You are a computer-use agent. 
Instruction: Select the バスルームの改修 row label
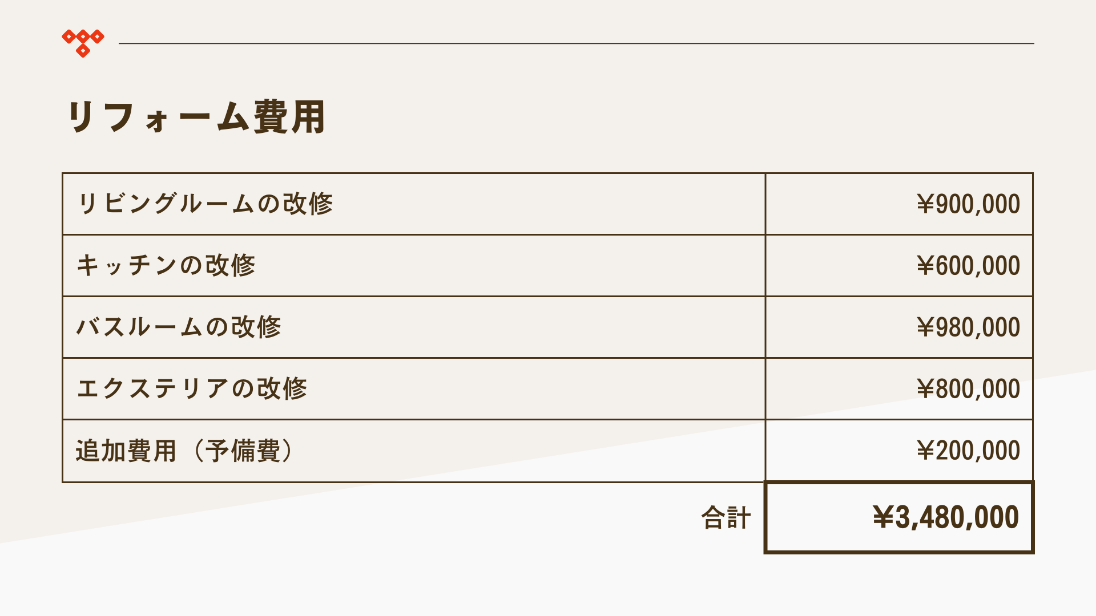[x=179, y=327]
